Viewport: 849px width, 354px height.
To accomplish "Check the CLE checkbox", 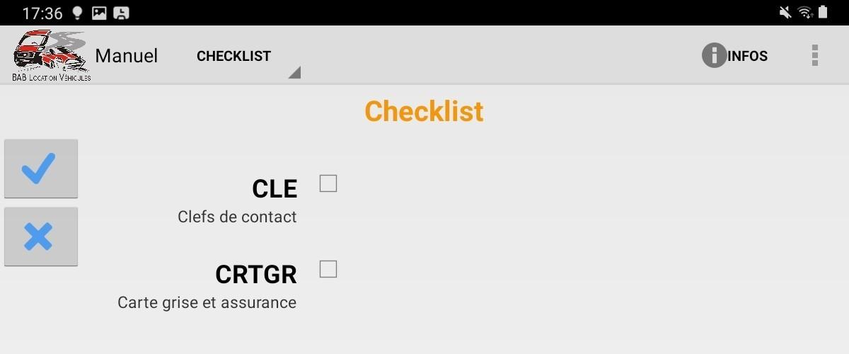I will (x=328, y=183).
